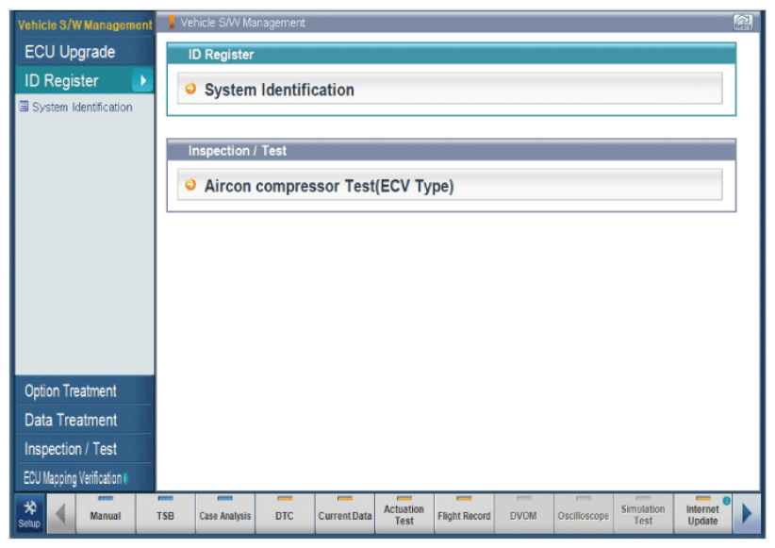Open the Current Data tab
The width and height of the screenshot is (775, 548).
pyautogui.click(x=345, y=514)
